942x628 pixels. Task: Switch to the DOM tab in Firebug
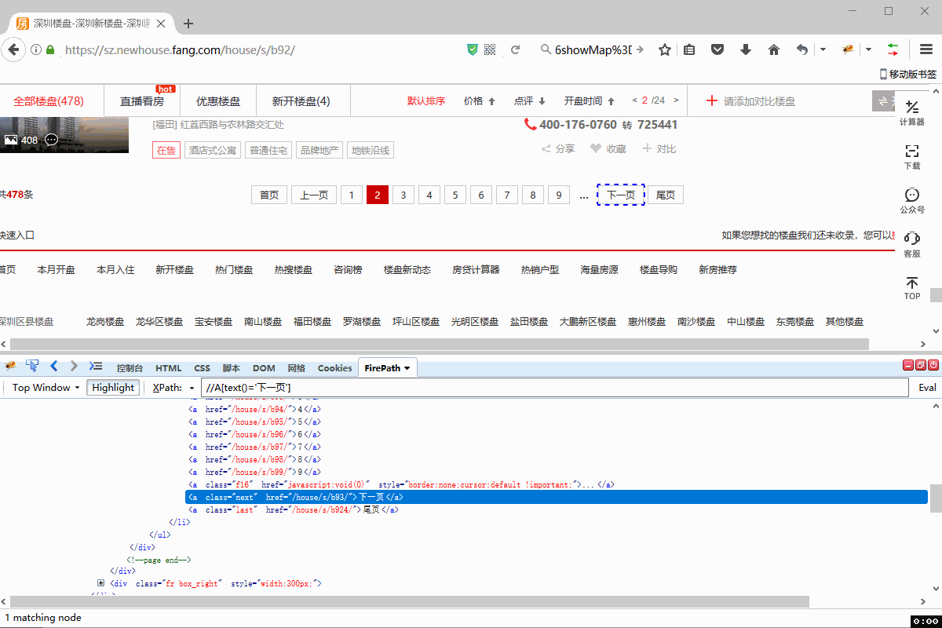tap(264, 368)
